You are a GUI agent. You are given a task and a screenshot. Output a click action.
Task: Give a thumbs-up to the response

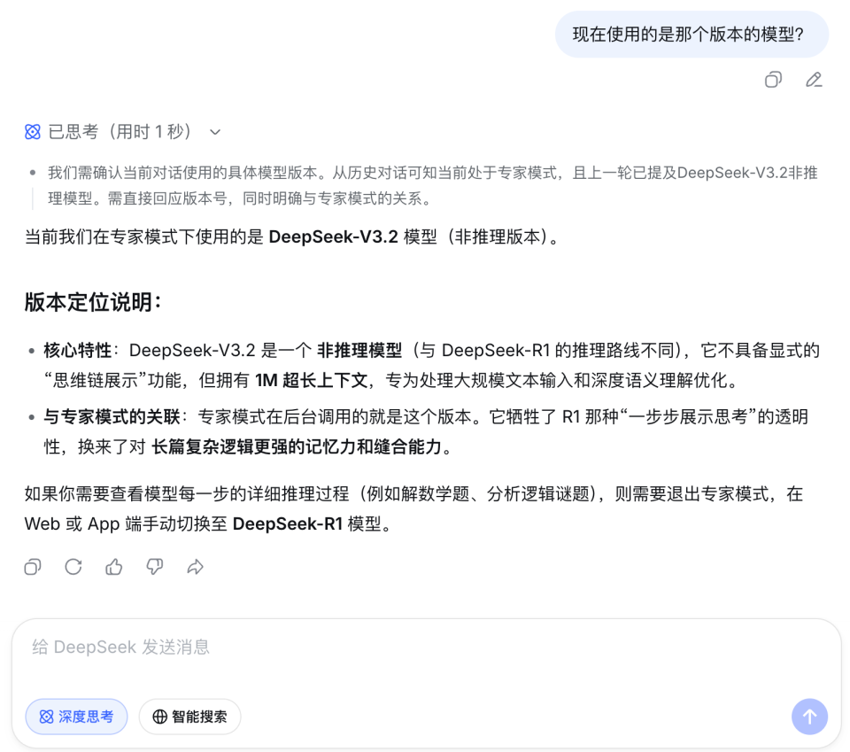(113, 567)
